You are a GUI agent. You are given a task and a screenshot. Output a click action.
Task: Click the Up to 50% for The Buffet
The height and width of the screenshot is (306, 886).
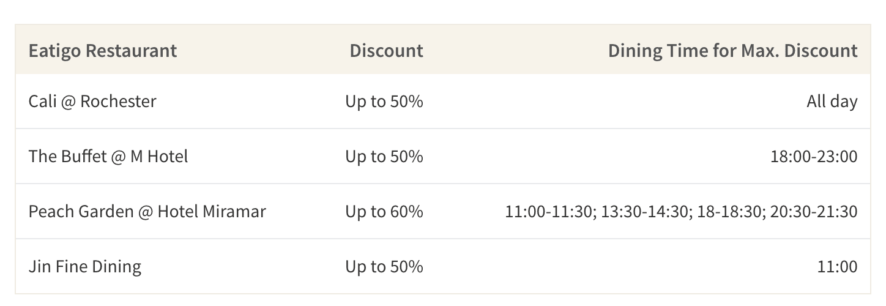point(384,156)
